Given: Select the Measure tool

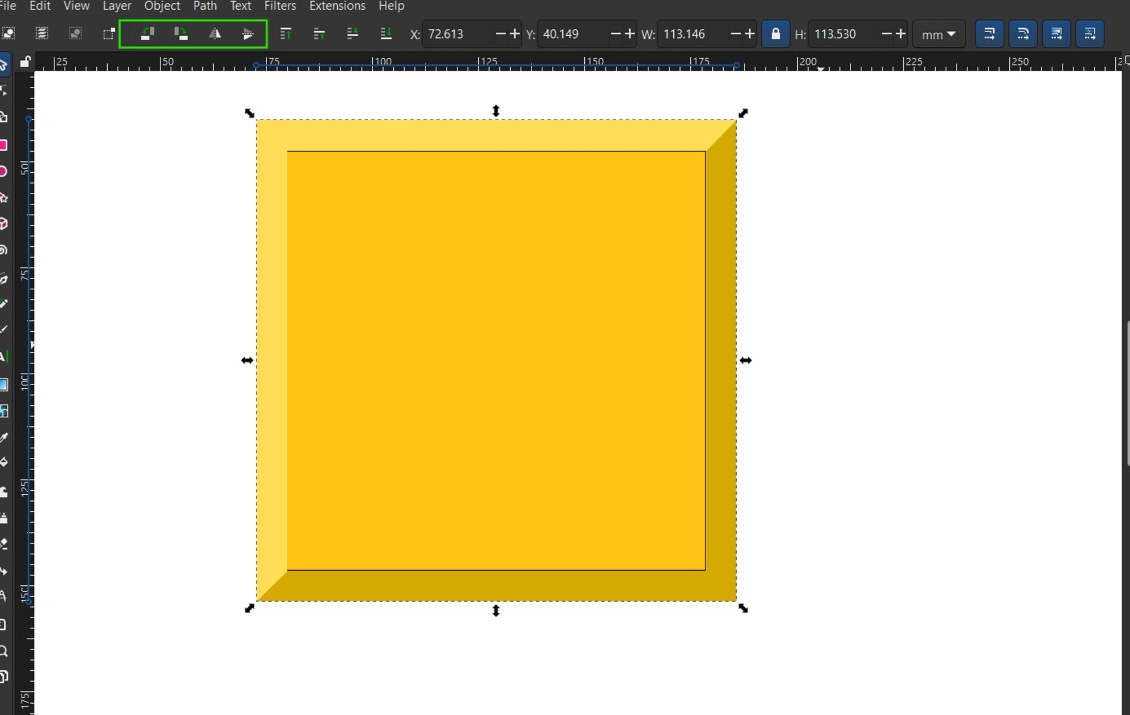Looking at the screenshot, I should [x=3, y=596].
